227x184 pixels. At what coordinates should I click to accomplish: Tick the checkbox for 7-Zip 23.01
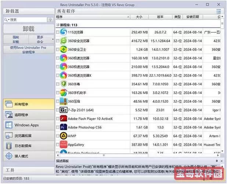point(58,110)
